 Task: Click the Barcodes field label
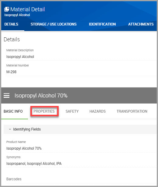click(14, 179)
